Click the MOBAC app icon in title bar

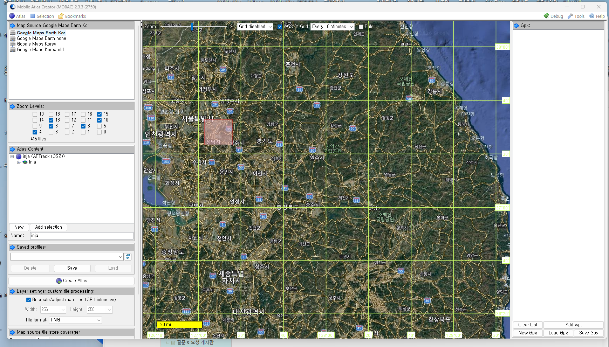13,7
